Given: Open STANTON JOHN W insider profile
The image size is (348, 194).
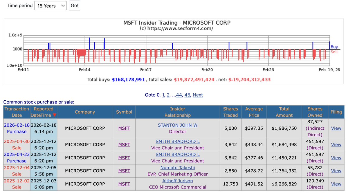Looking at the screenshot, I should click(x=177, y=125).
